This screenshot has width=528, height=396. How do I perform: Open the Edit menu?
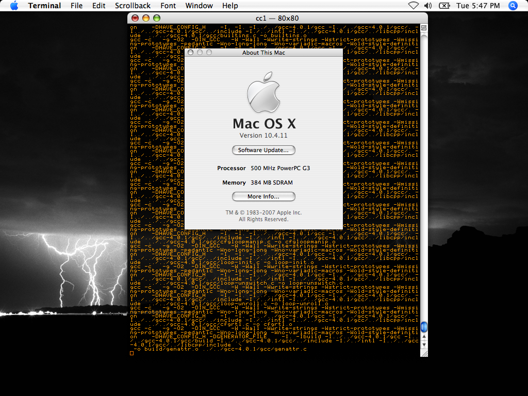98,6
